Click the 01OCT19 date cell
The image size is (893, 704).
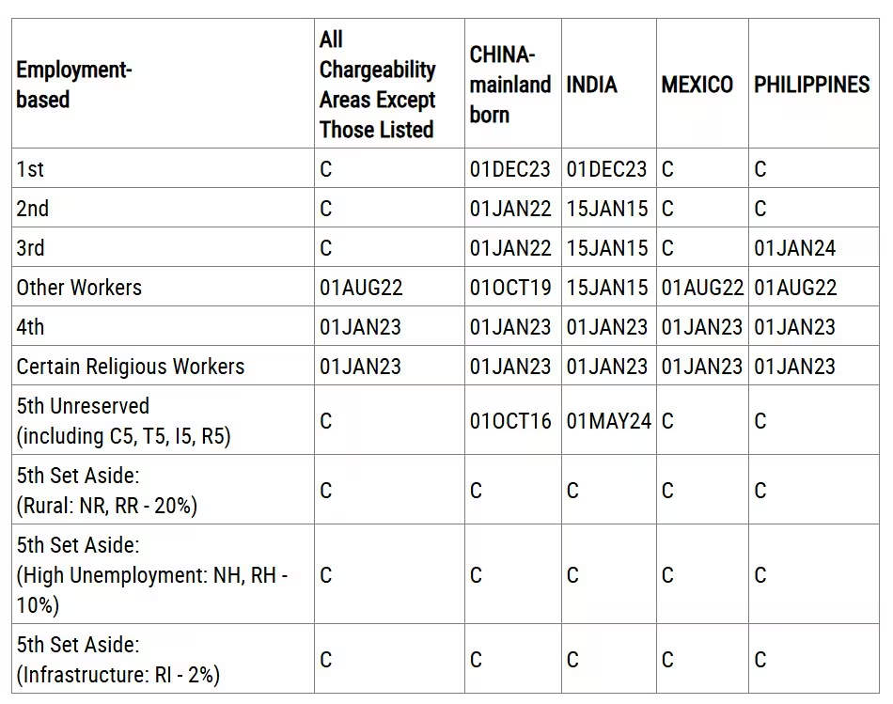tap(510, 288)
